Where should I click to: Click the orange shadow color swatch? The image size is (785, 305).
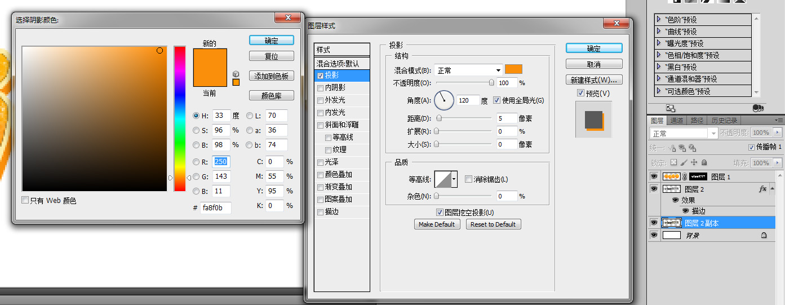[513, 69]
